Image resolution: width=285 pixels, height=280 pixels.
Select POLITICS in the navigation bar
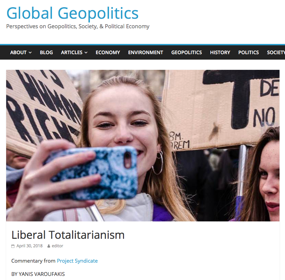click(x=248, y=52)
